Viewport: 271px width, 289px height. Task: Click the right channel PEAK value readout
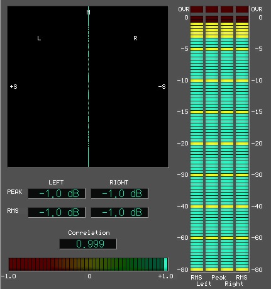click(x=119, y=193)
